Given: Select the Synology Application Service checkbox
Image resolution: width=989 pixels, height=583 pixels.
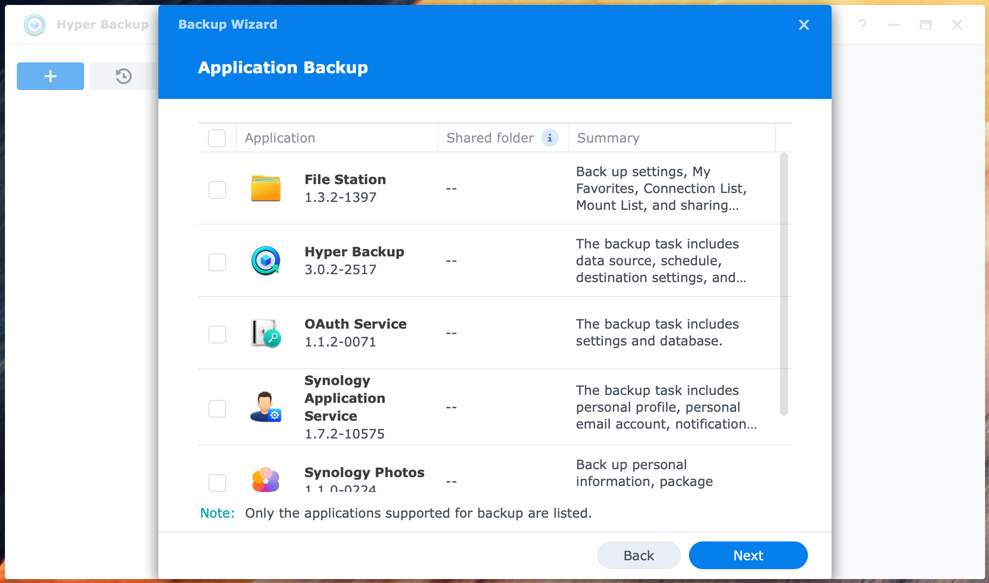Looking at the screenshot, I should [217, 408].
